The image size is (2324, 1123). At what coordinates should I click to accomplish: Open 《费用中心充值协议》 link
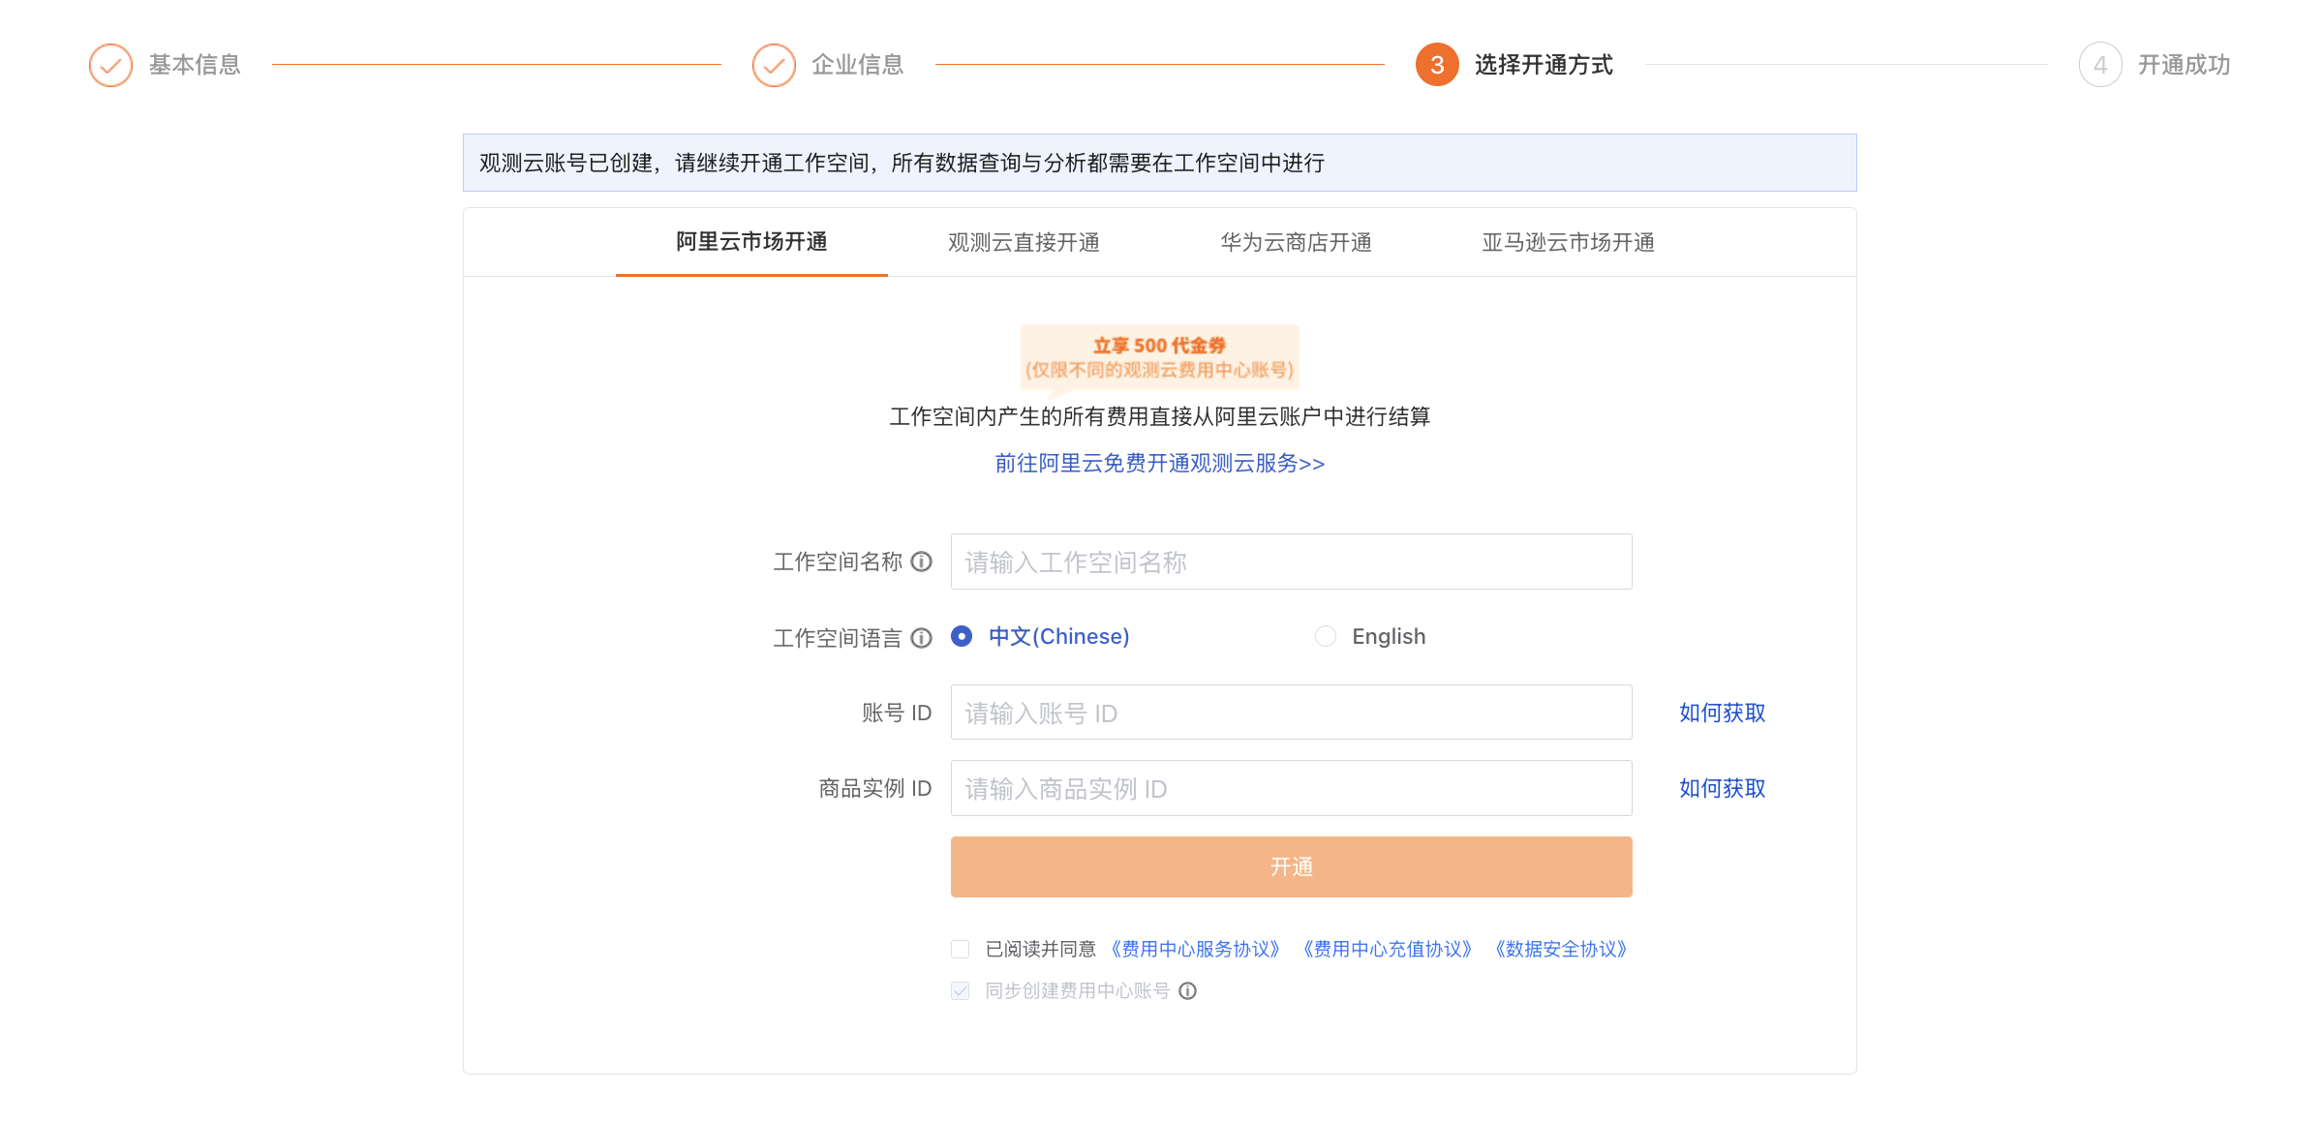pyautogui.click(x=1388, y=949)
